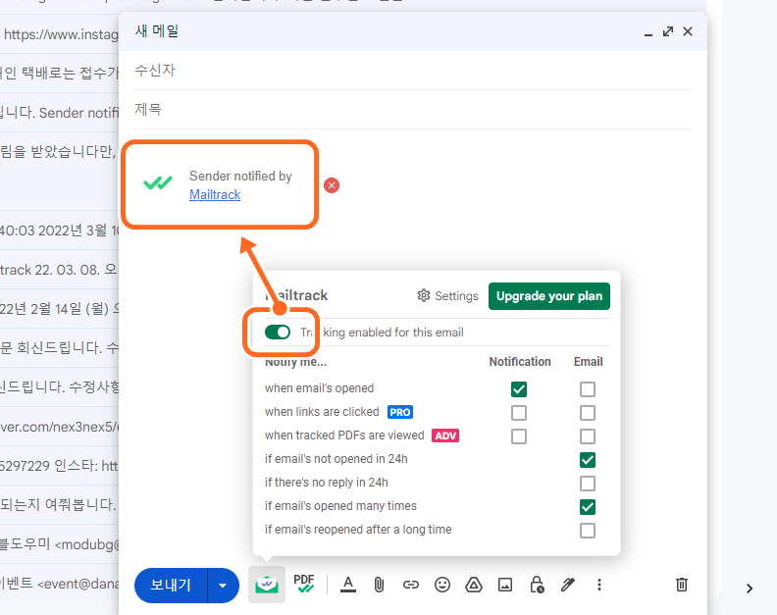Click the Mailtrack PDF tracking icon
Screen dimensions: 777x615
(x=304, y=584)
